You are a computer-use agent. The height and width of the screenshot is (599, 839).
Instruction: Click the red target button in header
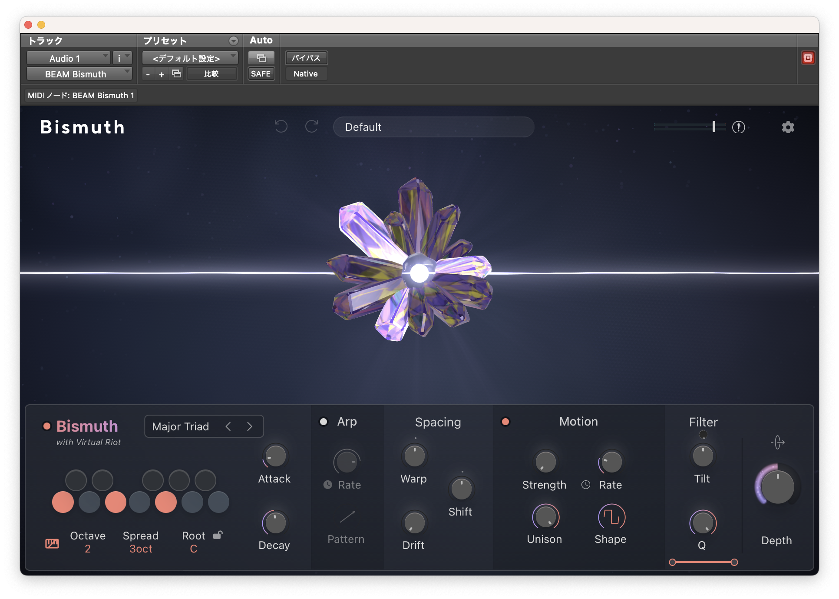(808, 58)
